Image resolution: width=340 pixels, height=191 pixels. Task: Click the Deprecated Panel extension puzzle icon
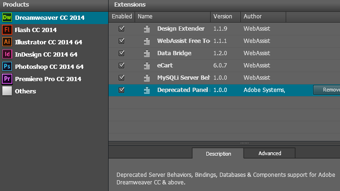pos(147,90)
